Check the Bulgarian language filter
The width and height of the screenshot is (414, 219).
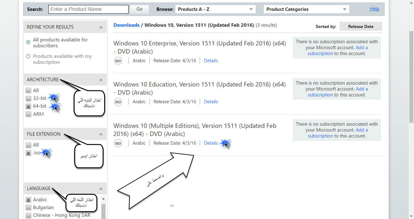point(28,208)
